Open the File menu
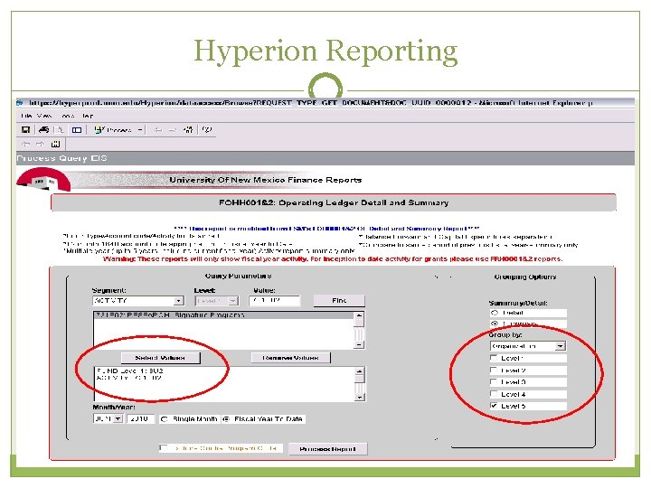This screenshot has height=488, width=651. [x=26, y=116]
